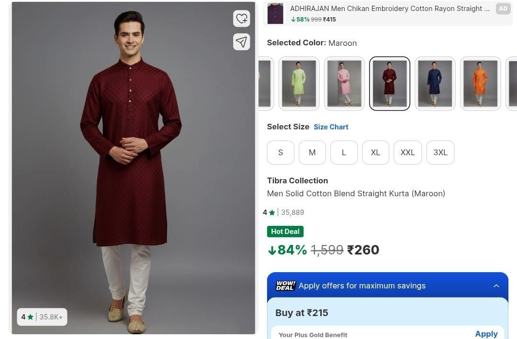Select the pink kurta color
The image size is (517, 339).
click(344, 84)
